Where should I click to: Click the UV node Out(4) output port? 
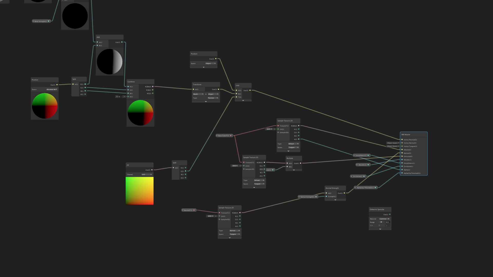(152, 170)
